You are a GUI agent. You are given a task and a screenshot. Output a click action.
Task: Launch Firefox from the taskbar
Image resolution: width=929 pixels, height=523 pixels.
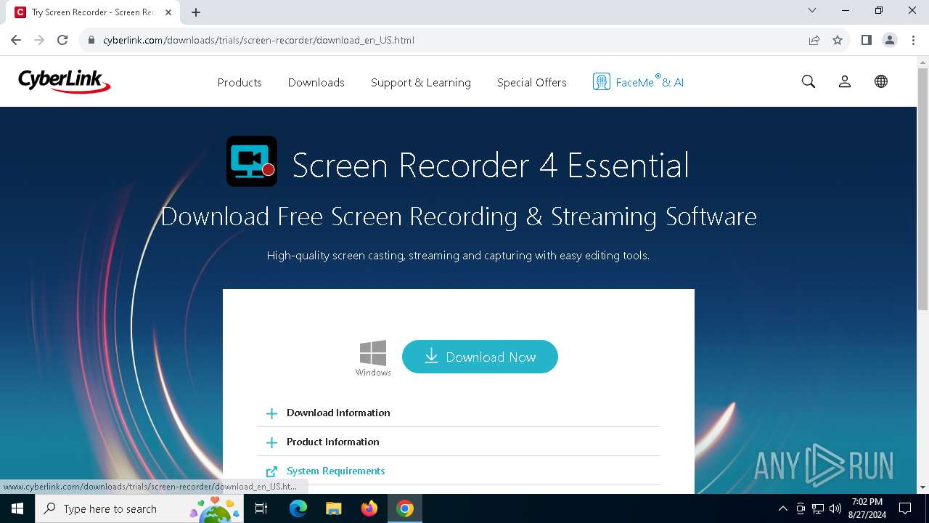[x=369, y=508]
